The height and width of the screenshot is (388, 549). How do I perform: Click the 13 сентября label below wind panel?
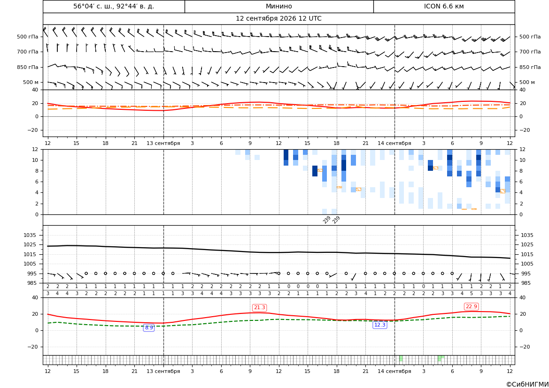coord(163,143)
